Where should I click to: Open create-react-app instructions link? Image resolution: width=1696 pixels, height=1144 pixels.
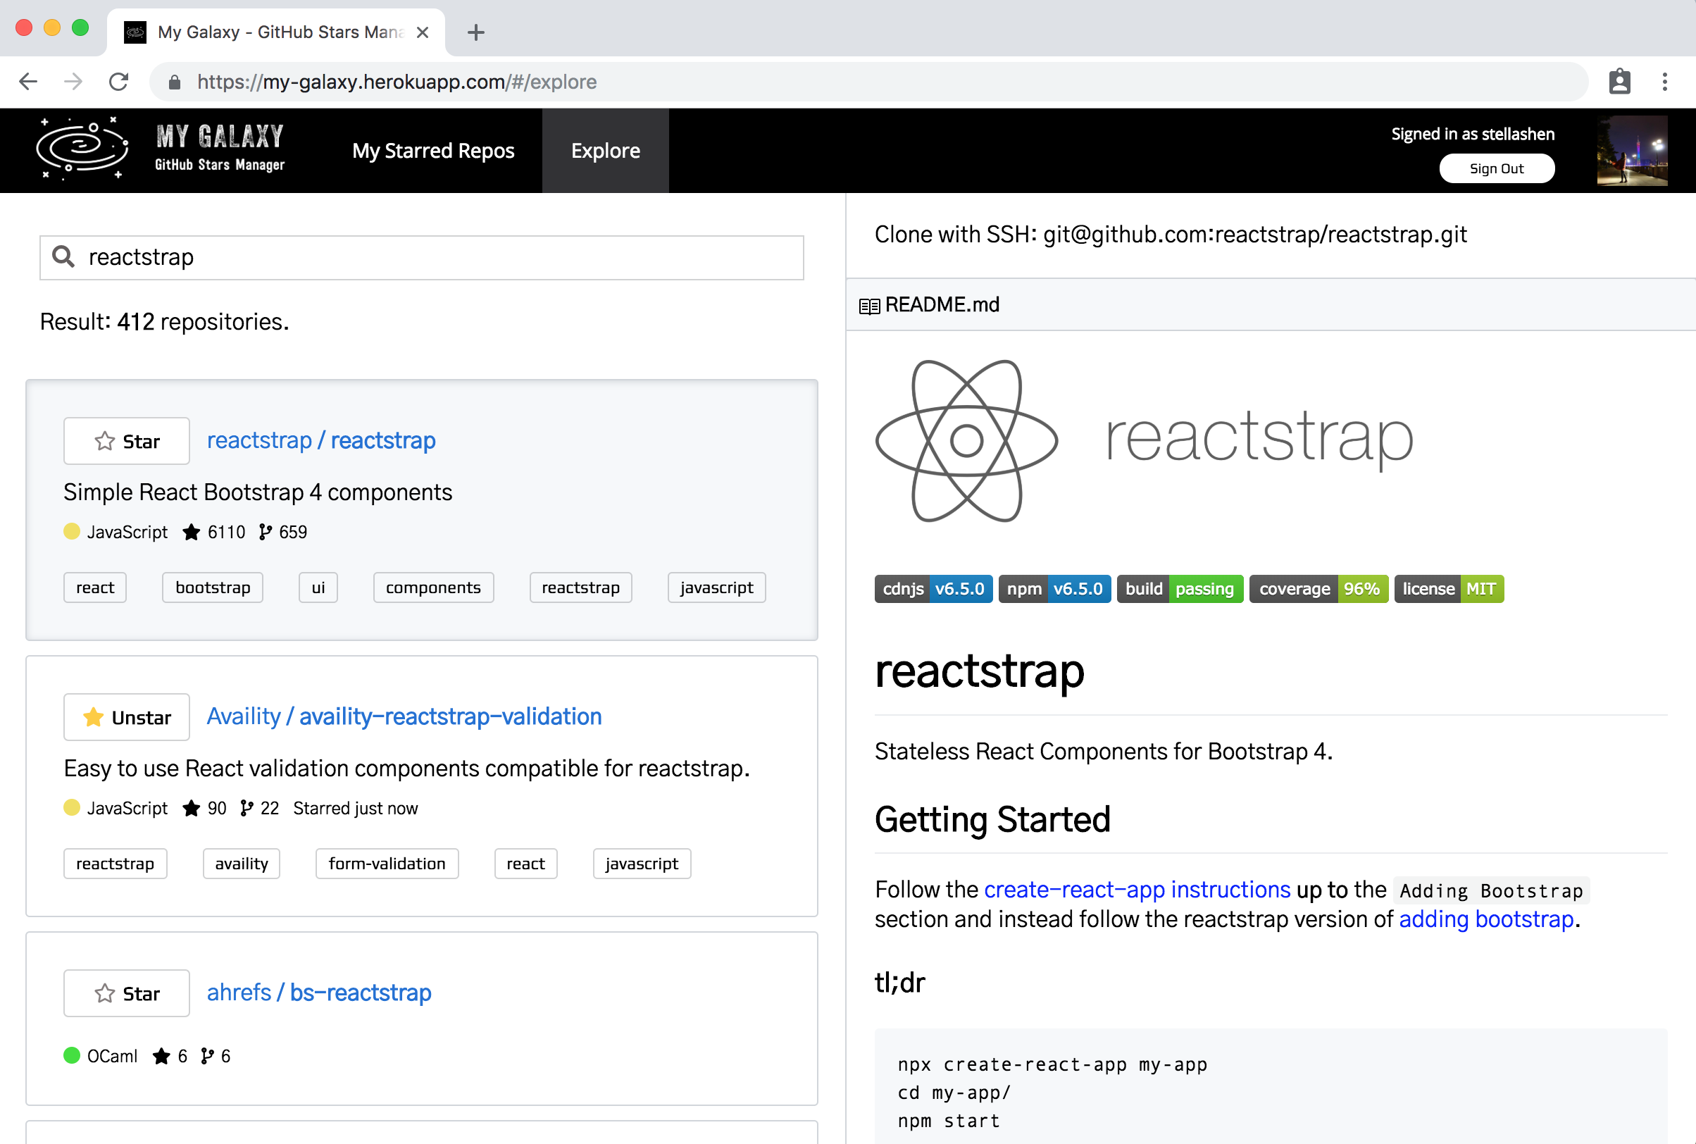(1137, 890)
